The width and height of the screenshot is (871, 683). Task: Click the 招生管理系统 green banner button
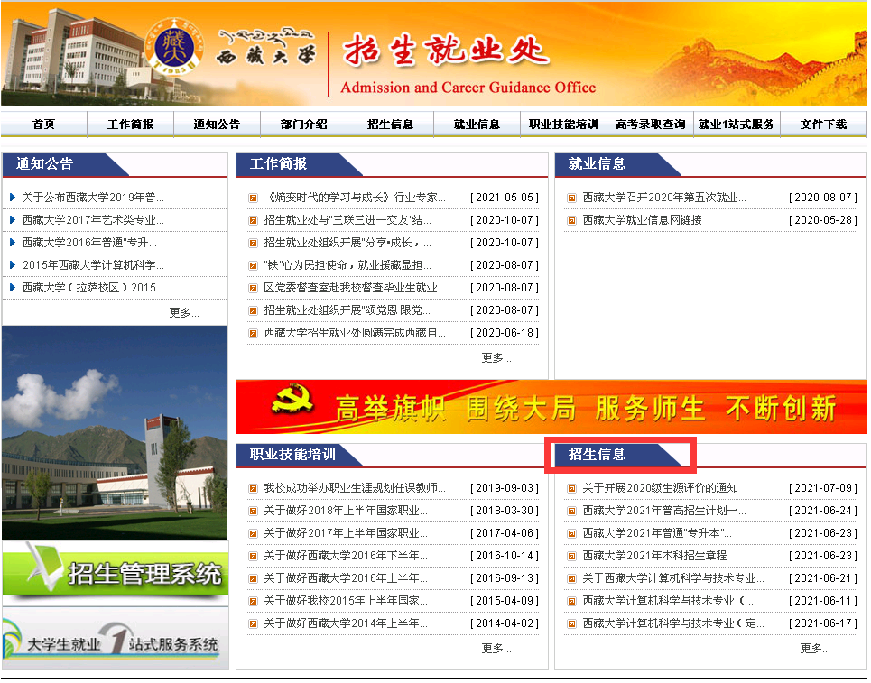(115, 573)
